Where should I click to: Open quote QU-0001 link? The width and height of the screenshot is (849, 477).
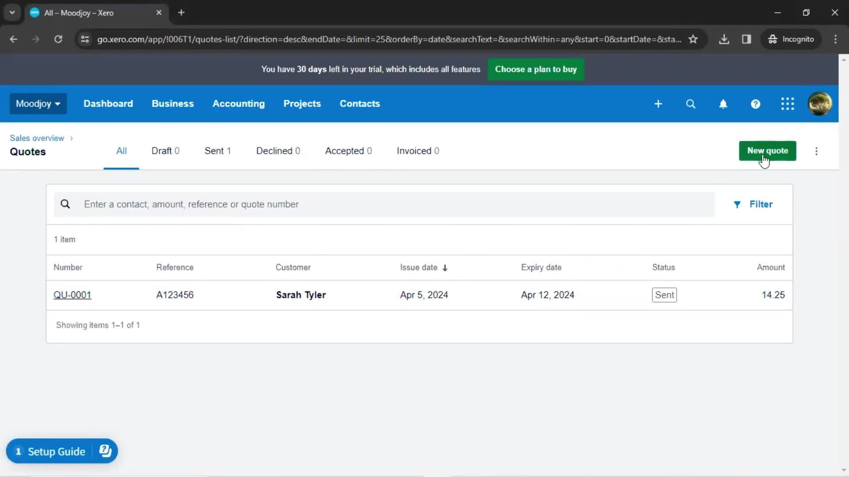coord(72,295)
